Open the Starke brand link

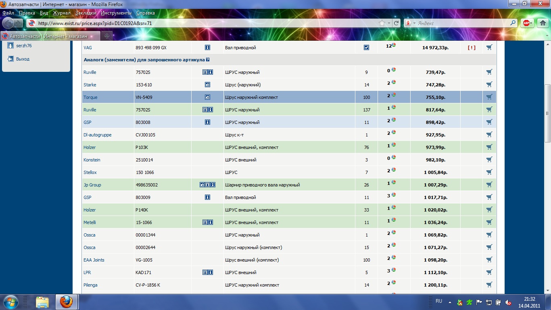point(90,85)
